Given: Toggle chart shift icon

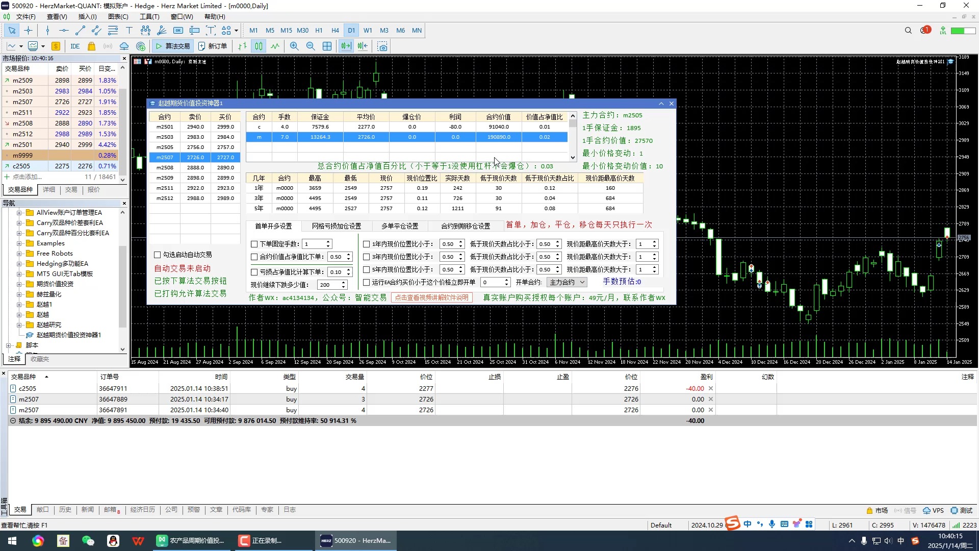Looking at the screenshot, I should tap(363, 46).
